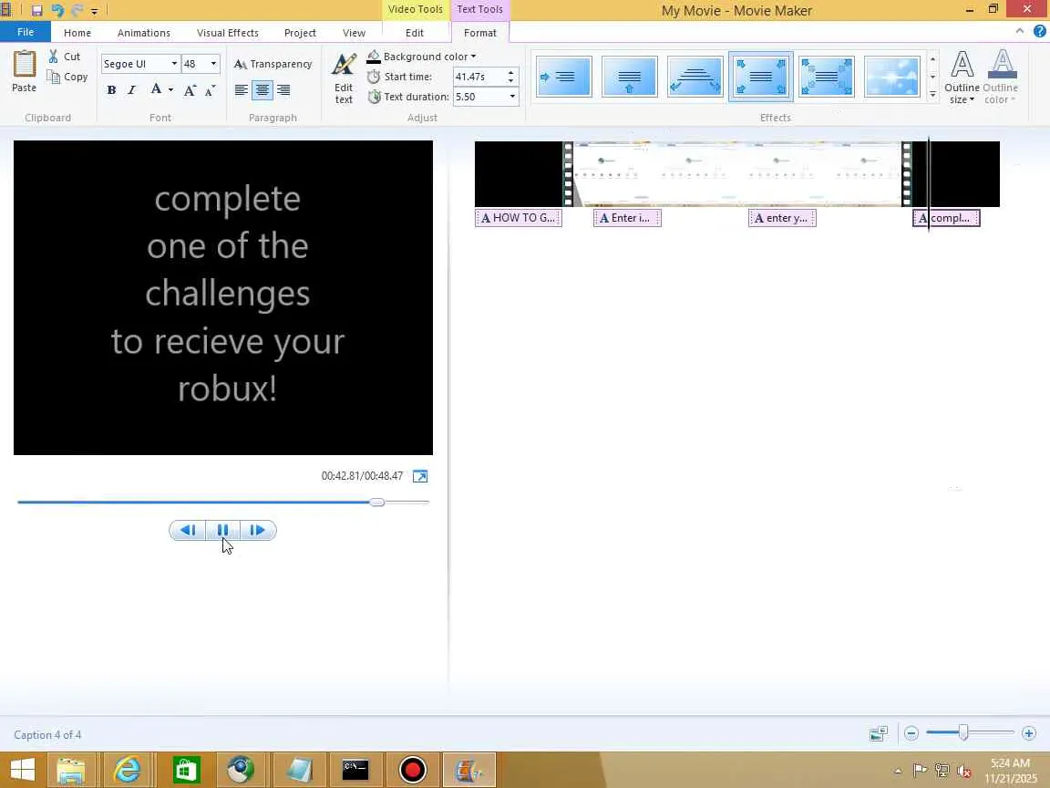This screenshot has height=788, width=1050.
Task: Click the full screen preview icon
Action: pos(420,476)
